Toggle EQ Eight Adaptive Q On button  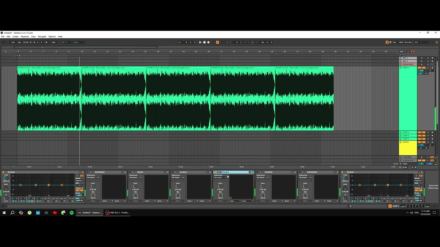79,190
